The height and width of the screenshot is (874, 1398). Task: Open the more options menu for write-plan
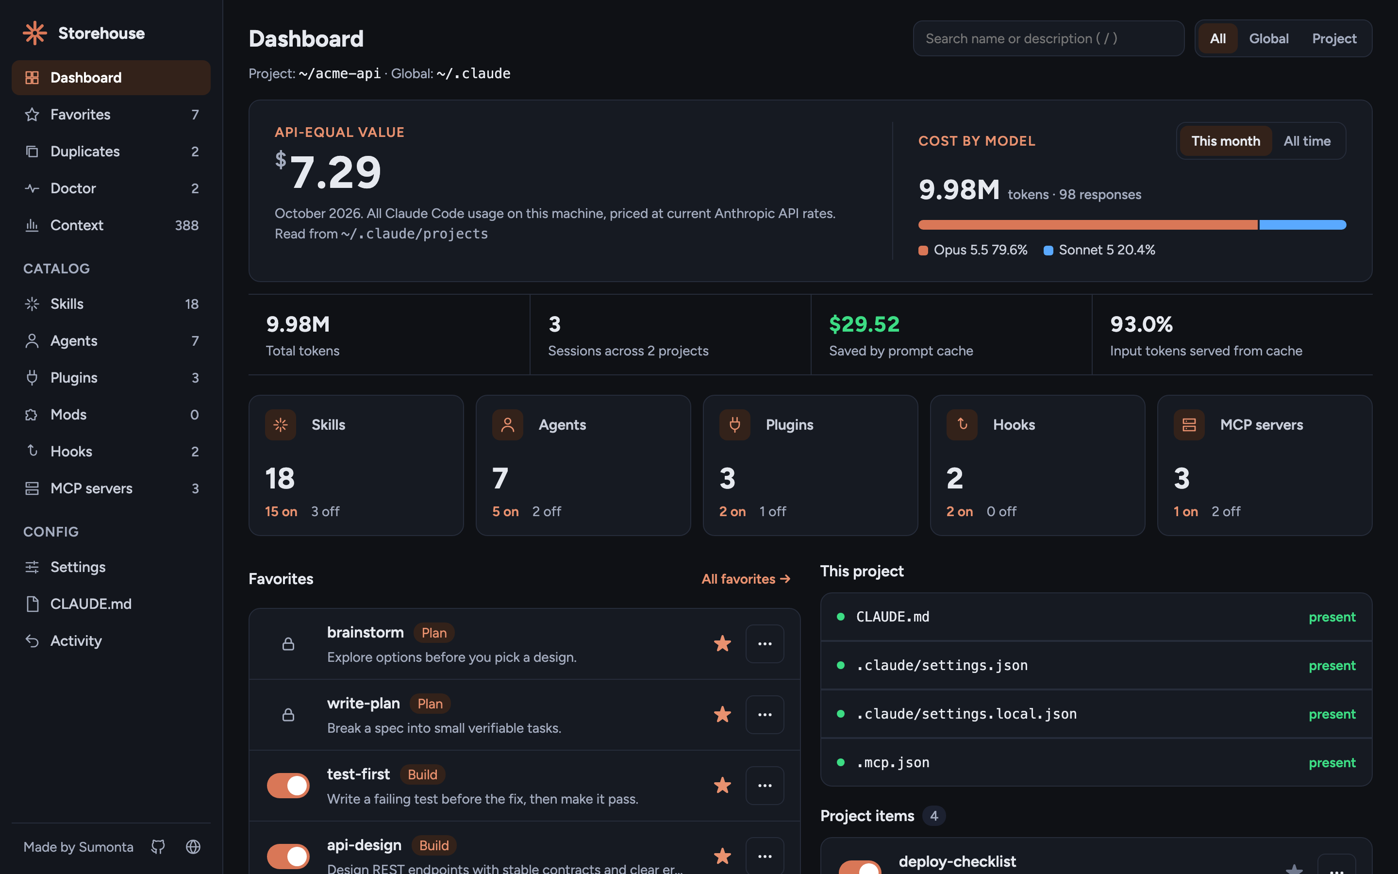pos(764,714)
